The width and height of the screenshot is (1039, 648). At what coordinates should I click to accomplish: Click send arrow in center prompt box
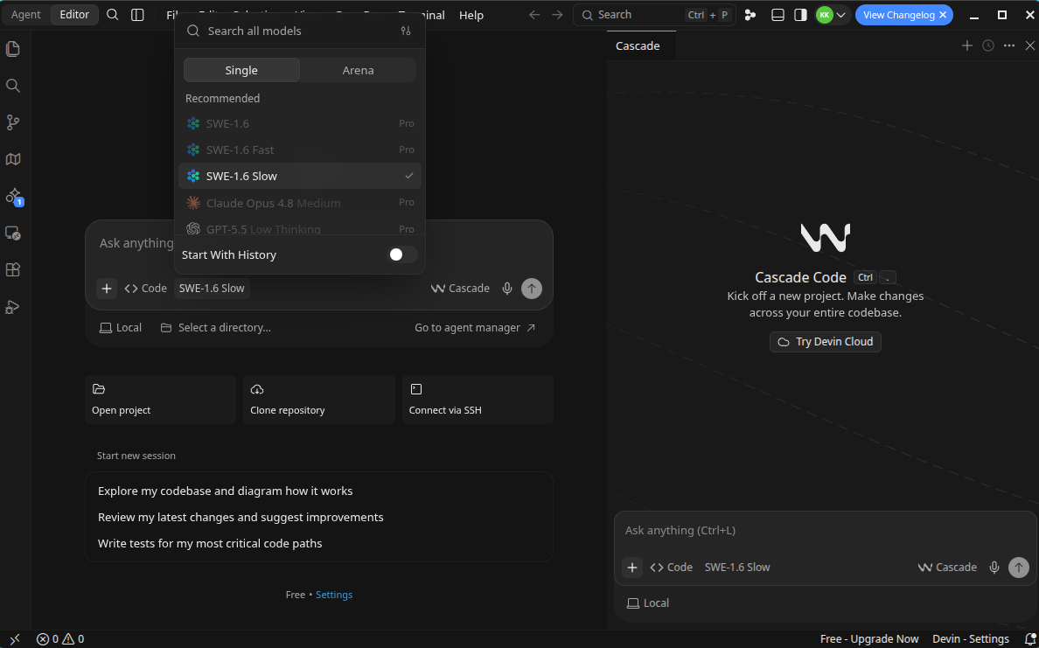532,289
